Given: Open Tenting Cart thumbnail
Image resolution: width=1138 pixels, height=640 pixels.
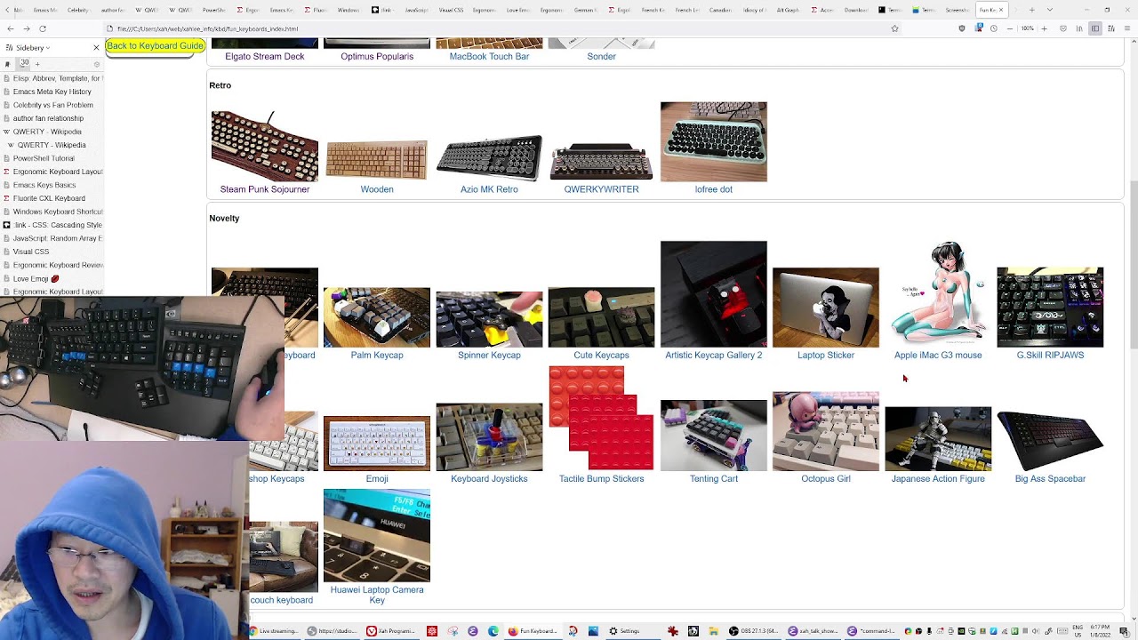Looking at the screenshot, I should tap(714, 436).
